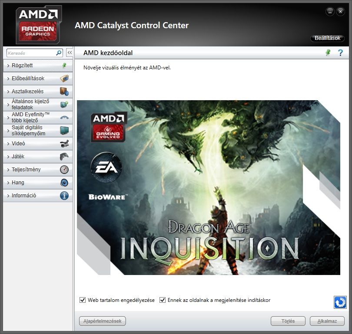Open the Dragon Age Inquisition banner

click(209, 188)
